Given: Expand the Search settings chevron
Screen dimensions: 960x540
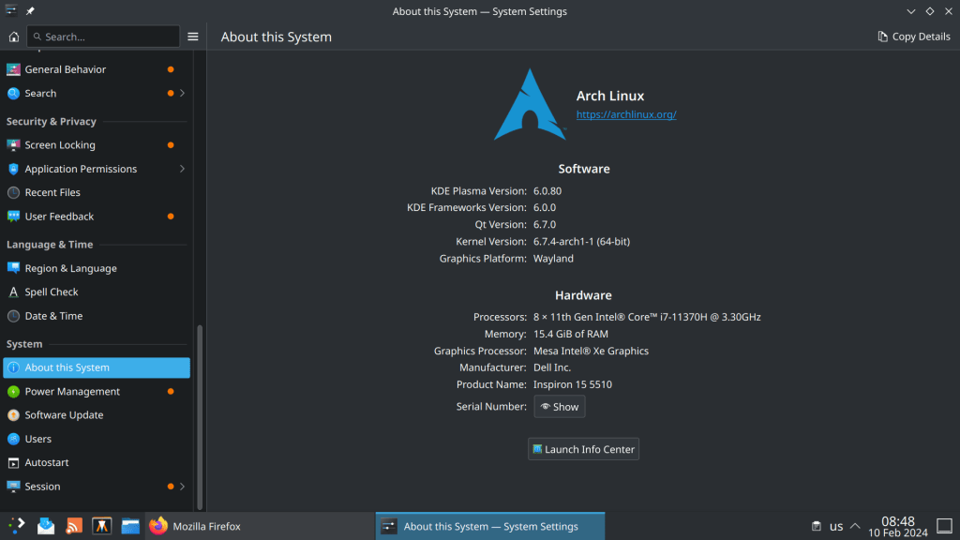Looking at the screenshot, I should (x=182, y=94).
